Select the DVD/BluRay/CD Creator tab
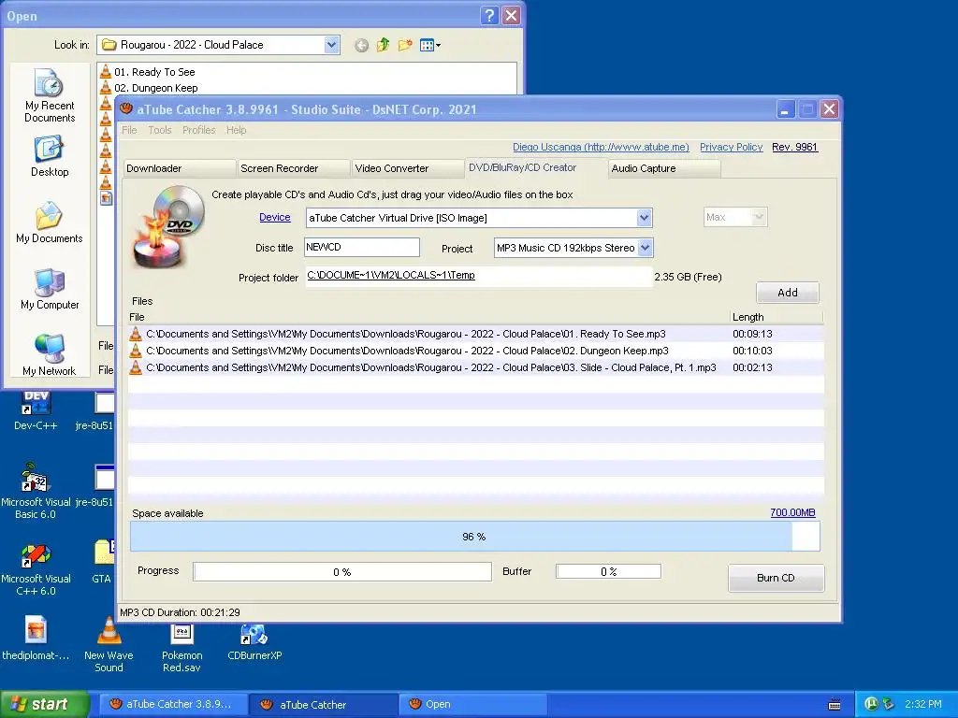Screen dimensions: 958x718 coord(535,167)
